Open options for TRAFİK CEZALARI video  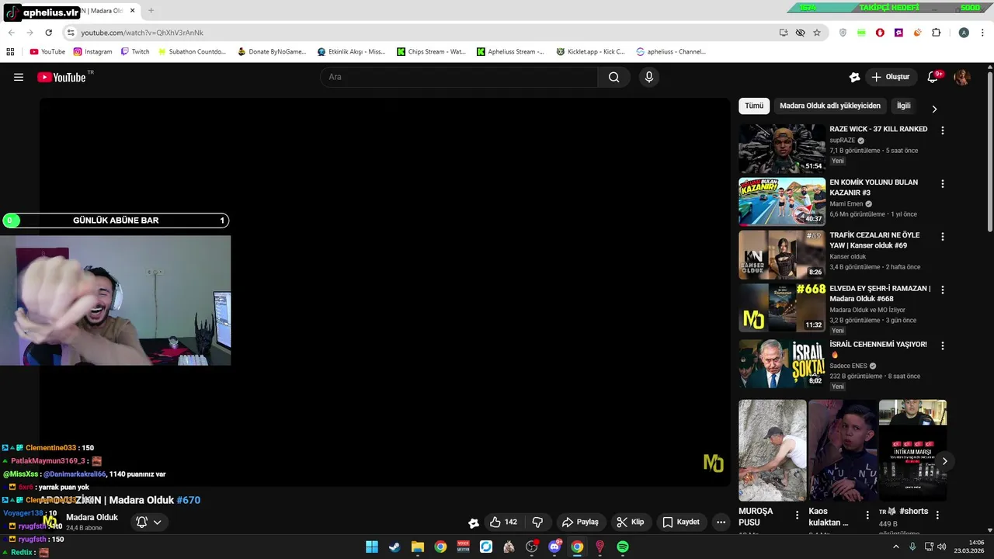943,237
